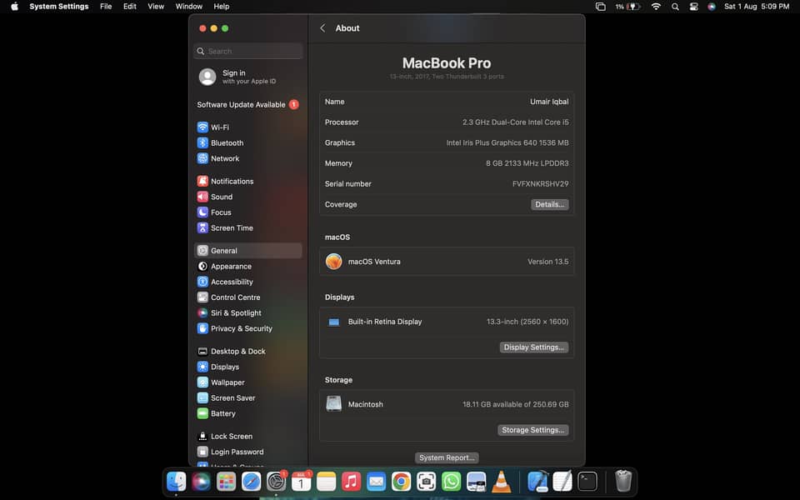800x500 pixels.
Task: Click the battery status in menu bar
Action: point(627,7)
